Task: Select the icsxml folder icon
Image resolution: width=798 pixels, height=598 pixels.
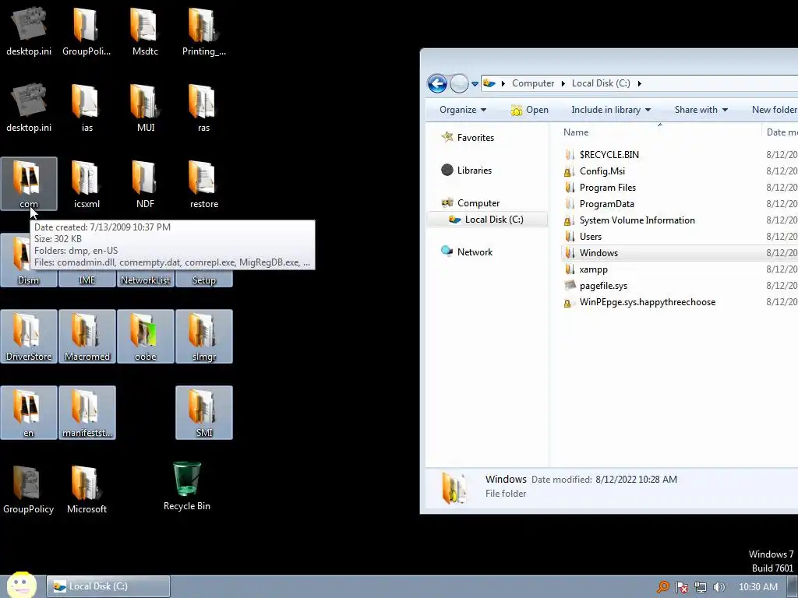Action: point(87,184)
